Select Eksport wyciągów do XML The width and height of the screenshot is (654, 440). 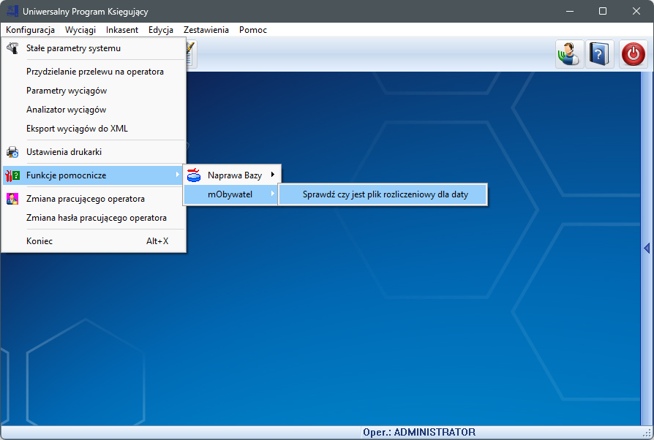click(77, 129)
